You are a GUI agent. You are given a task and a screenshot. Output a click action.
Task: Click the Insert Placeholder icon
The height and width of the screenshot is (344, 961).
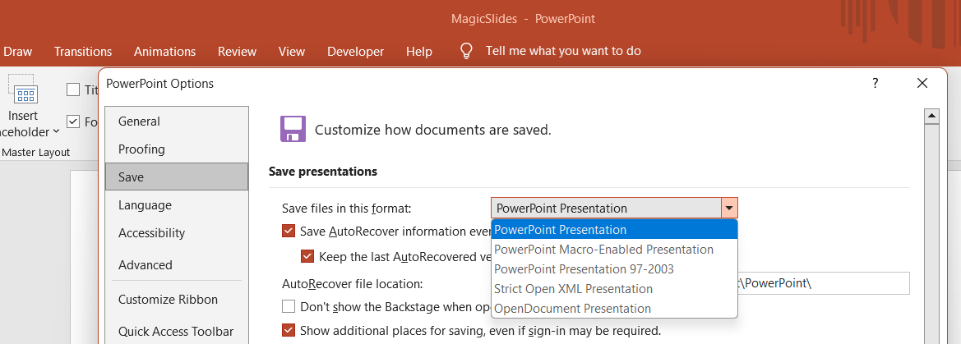pyautogui.click(x=25, y=94)
